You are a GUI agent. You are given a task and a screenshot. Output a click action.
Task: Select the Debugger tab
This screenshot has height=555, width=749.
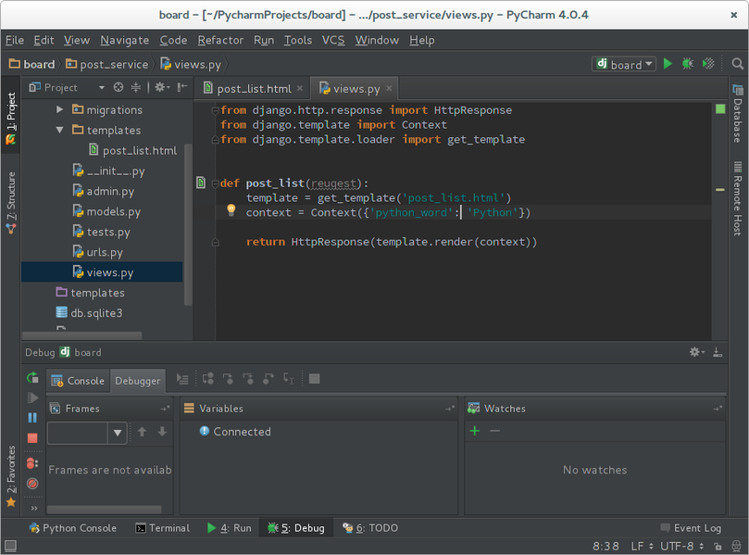pyautogui.click(x=138, y=381)
